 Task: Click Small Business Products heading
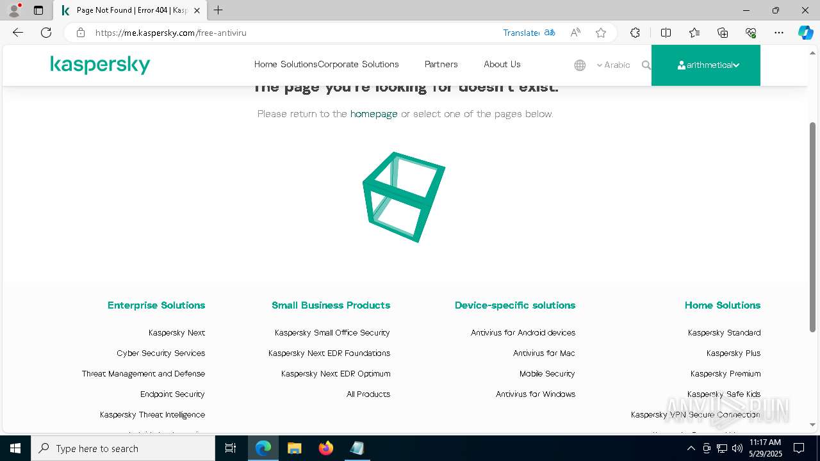click(331, 305)
